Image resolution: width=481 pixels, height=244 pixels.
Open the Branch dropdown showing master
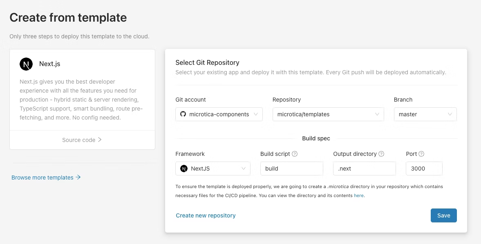click(425, 114)
